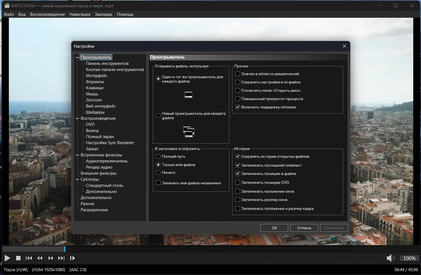Click the rewind (decrease speed) icon
Viewport: 421px width, 275px height.
40,258
